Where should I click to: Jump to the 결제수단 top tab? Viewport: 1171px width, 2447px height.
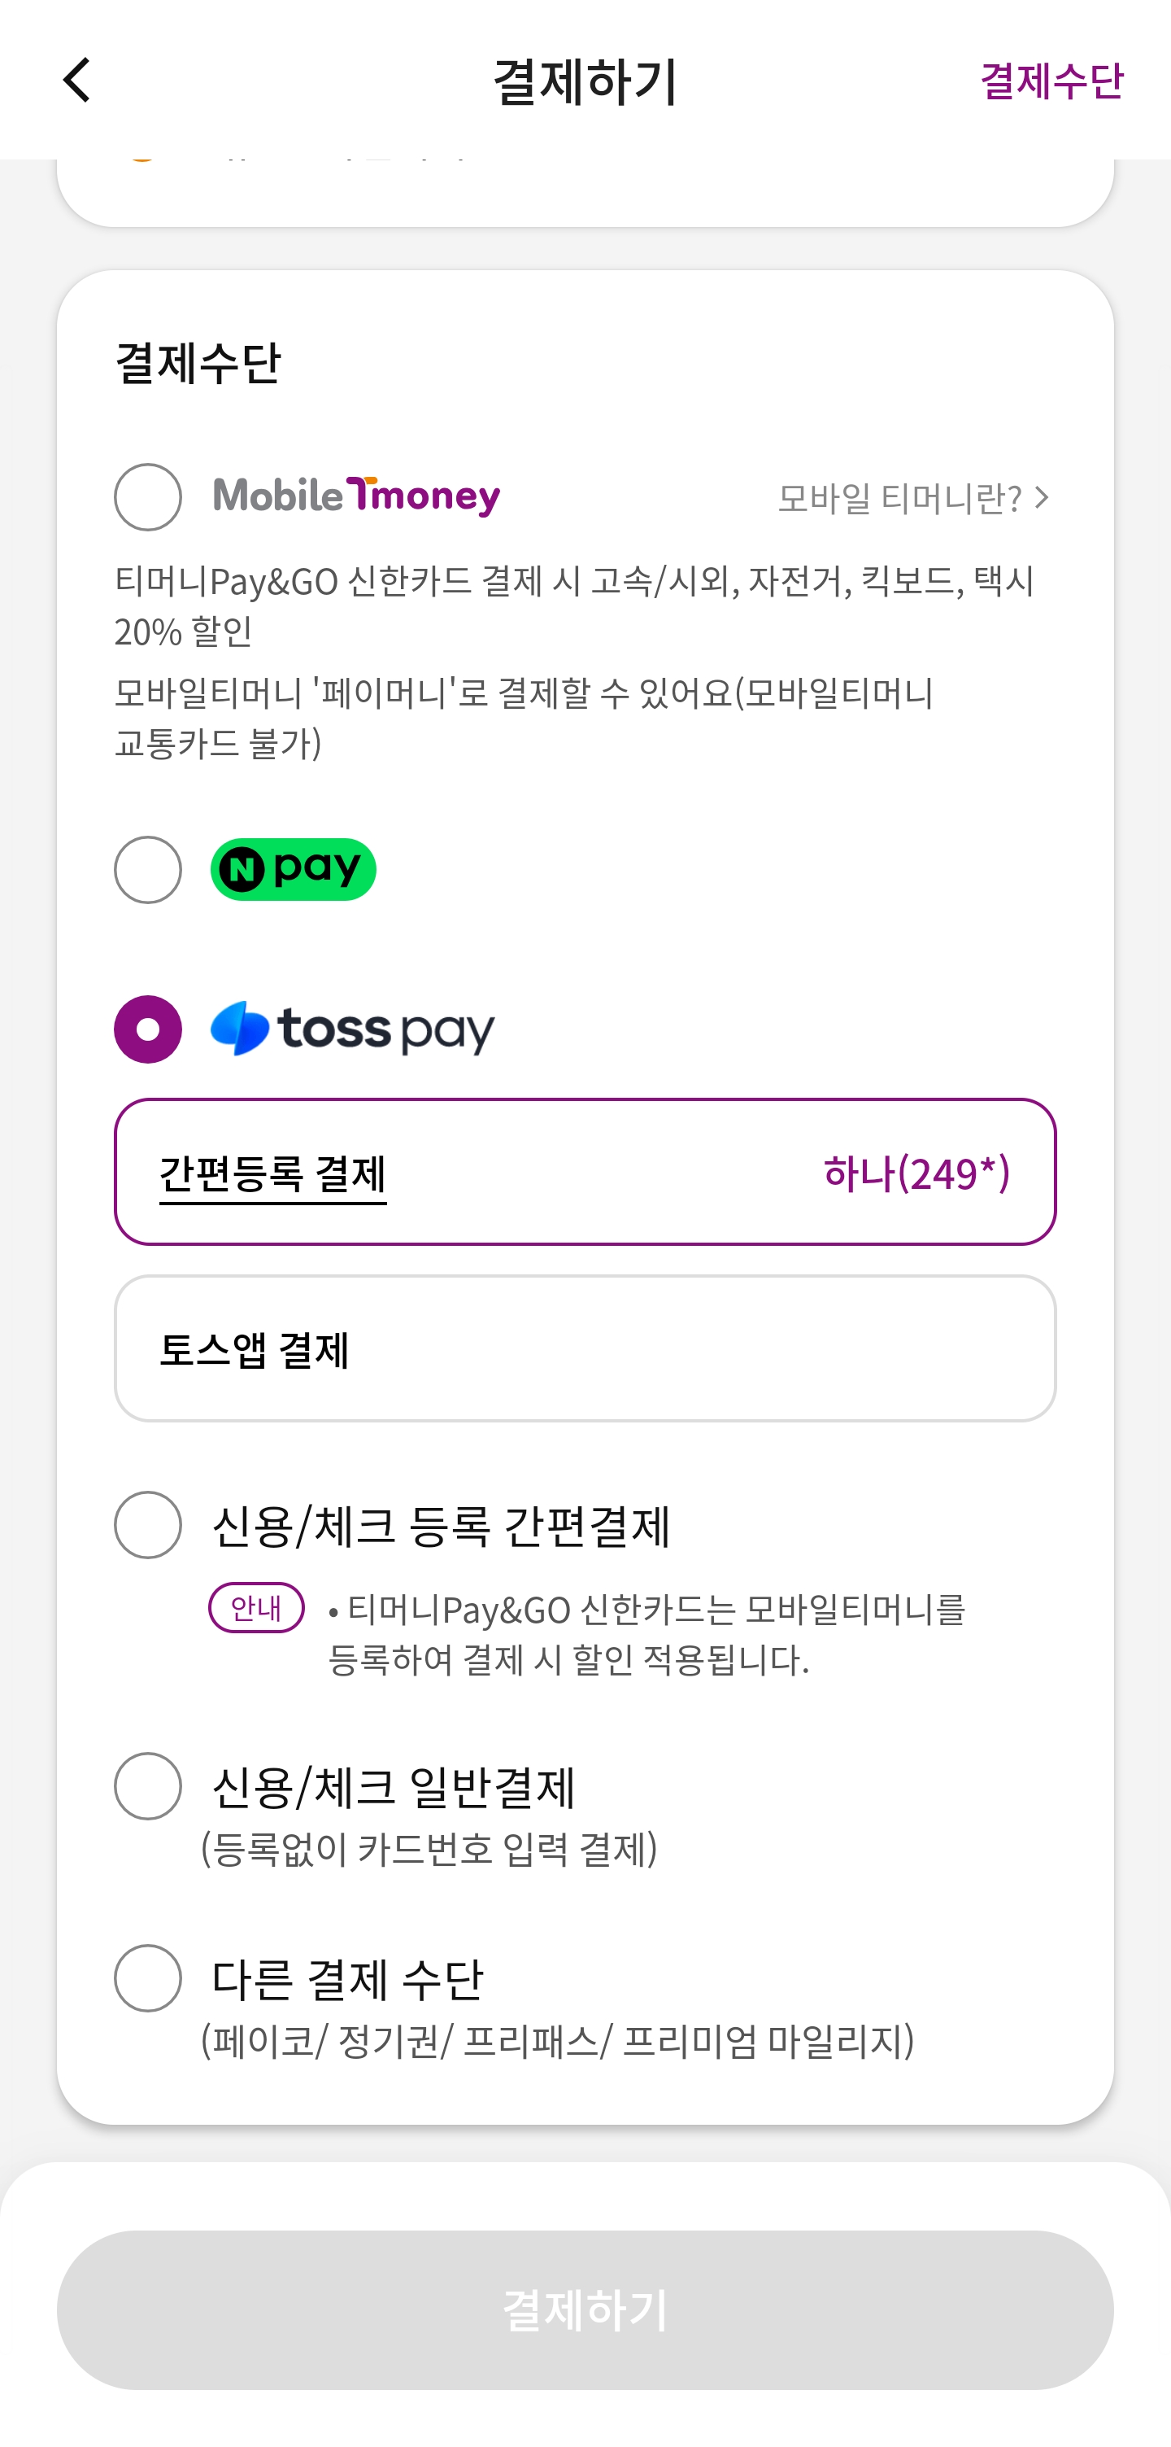(1051, 80)
